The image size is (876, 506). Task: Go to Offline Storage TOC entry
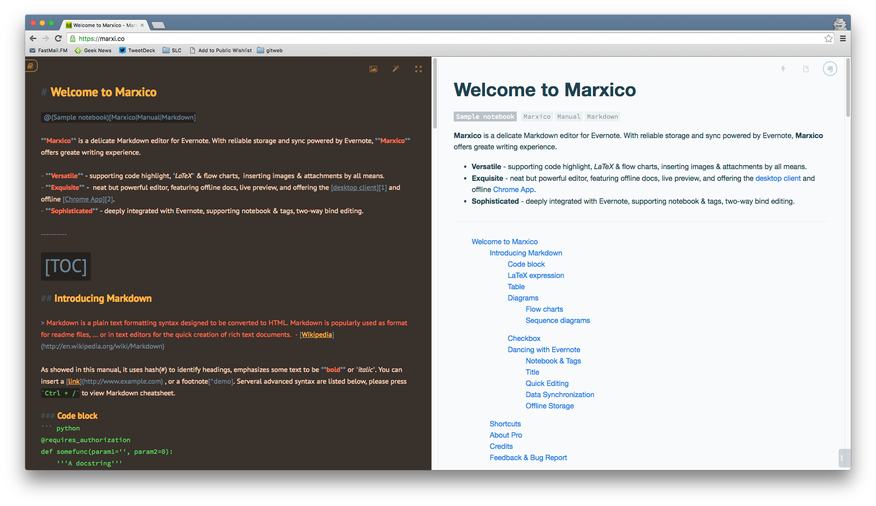550,406
